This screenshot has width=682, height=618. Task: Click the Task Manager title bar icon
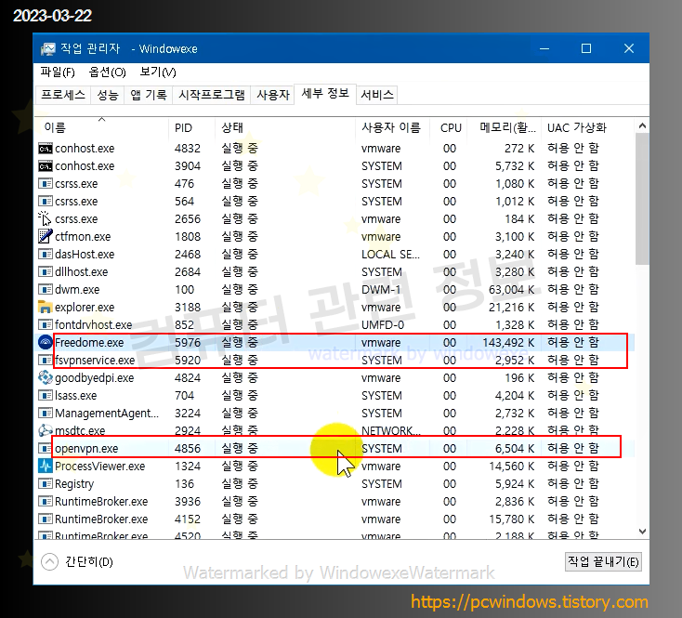coord(47,48)
